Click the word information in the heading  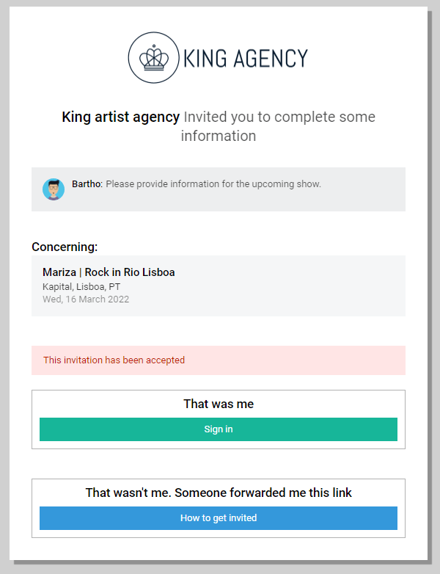point(219,137)
